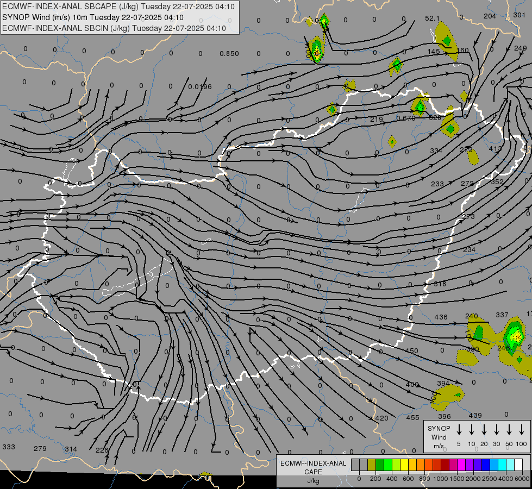Image resolution: width=532 pixels, height=489 pixels.
Task: Click the 52.1 value on the map
Action: [x=432, y=18]
